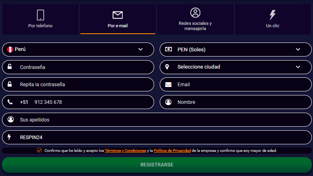This screenshot has width=313, height=176.
Task: Open the Política de Privacidad link
Action: [x=172, y=151]
